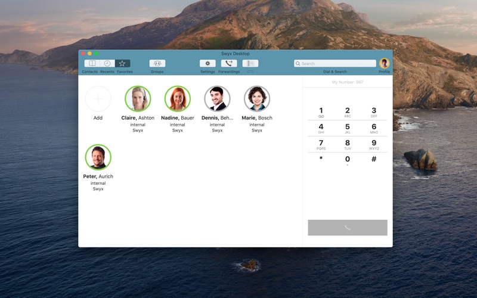
Task: Open the Forwardings phone icon
Action: pos(229,63)
